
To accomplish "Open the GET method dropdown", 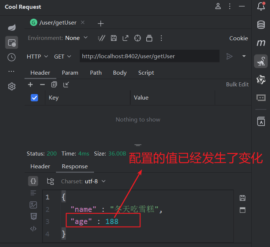I will point(63,56).
